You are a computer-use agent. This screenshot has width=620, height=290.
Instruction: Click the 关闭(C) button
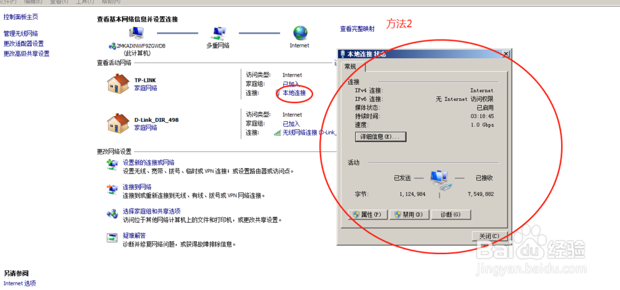tap(490, 236)
